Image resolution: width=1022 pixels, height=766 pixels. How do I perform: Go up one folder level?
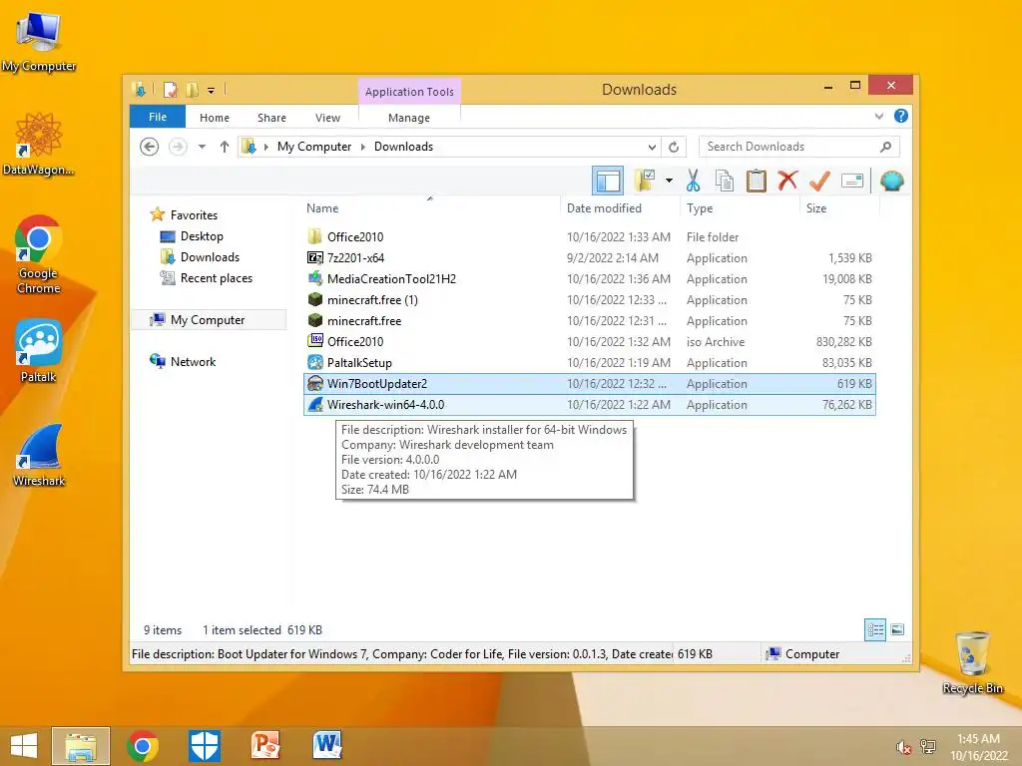click(225, 147)
